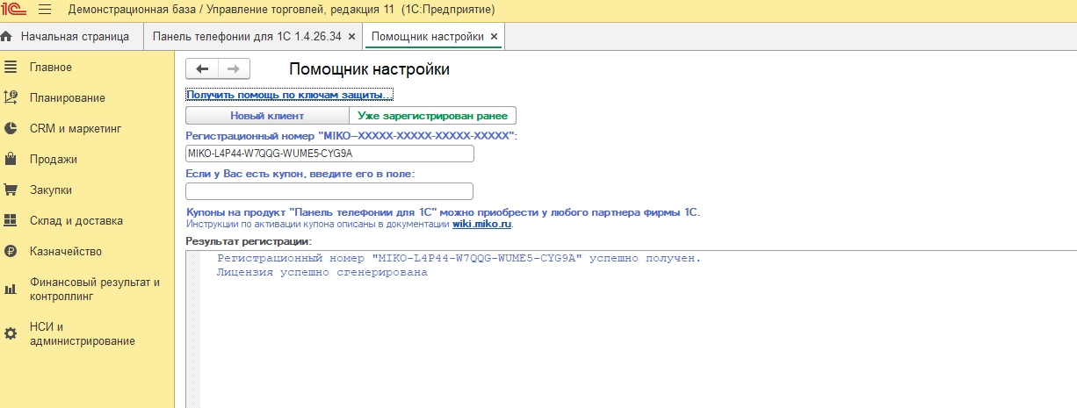Image resolution: width=1077 pixels, height=408 pixels.
Task: Switch to Панель телефонии для 1С tab
Action: point(253,37)
